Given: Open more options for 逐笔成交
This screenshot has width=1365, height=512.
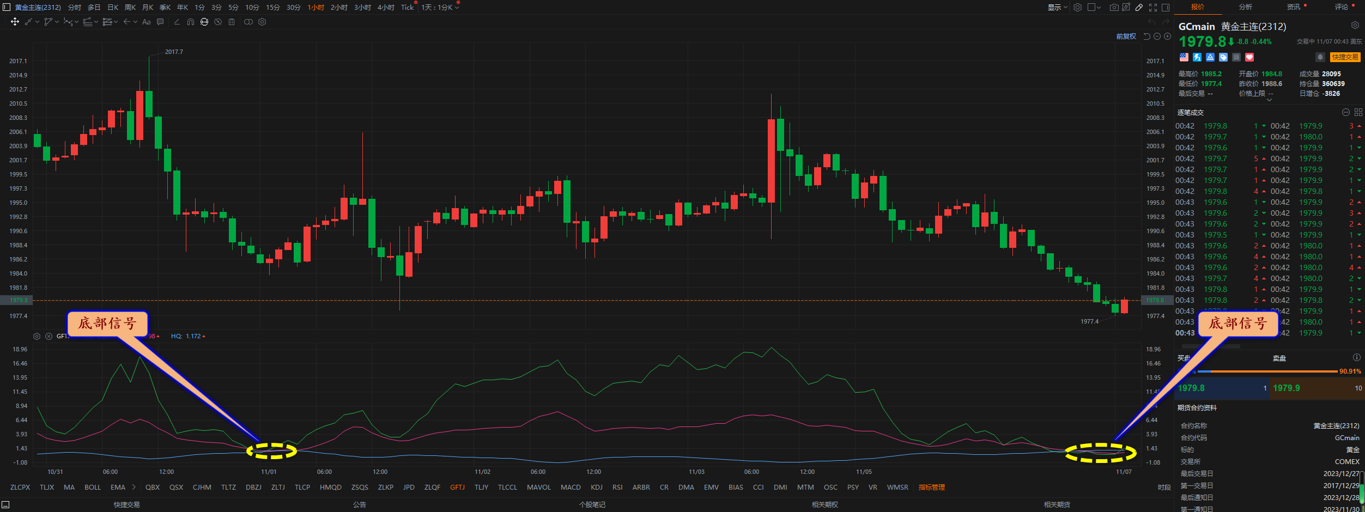Looking at the screenshot, I should [x=1345, y=112].
